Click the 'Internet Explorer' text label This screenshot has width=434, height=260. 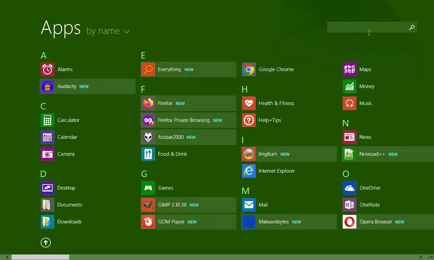tap(277, 171)
